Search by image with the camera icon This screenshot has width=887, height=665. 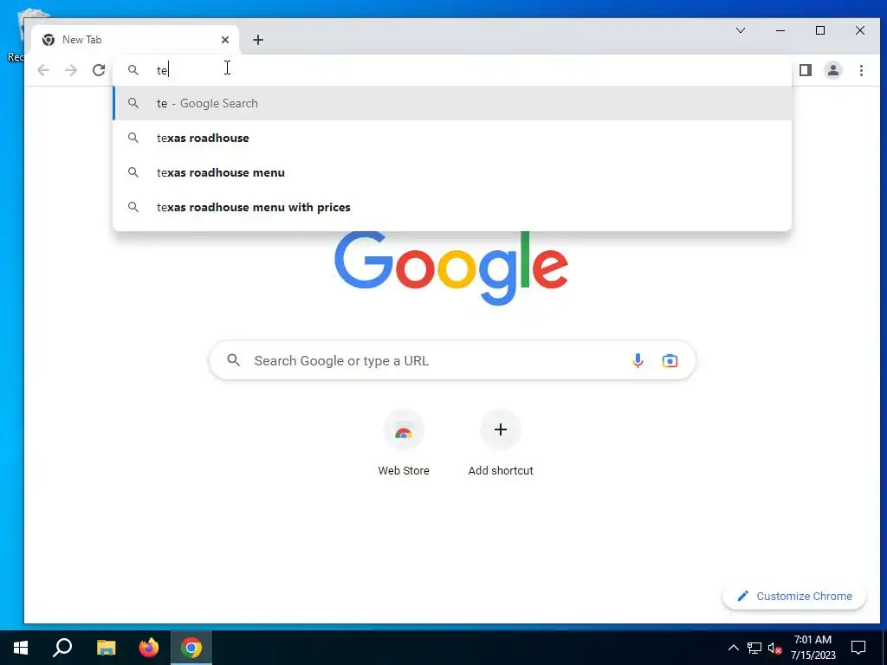670,360
